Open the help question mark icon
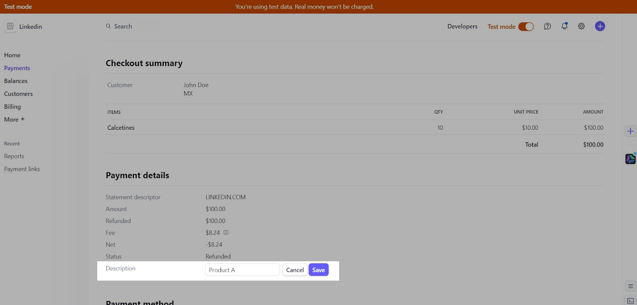The image size is (637, 305). pyautogui.click(x=547, y=26)
